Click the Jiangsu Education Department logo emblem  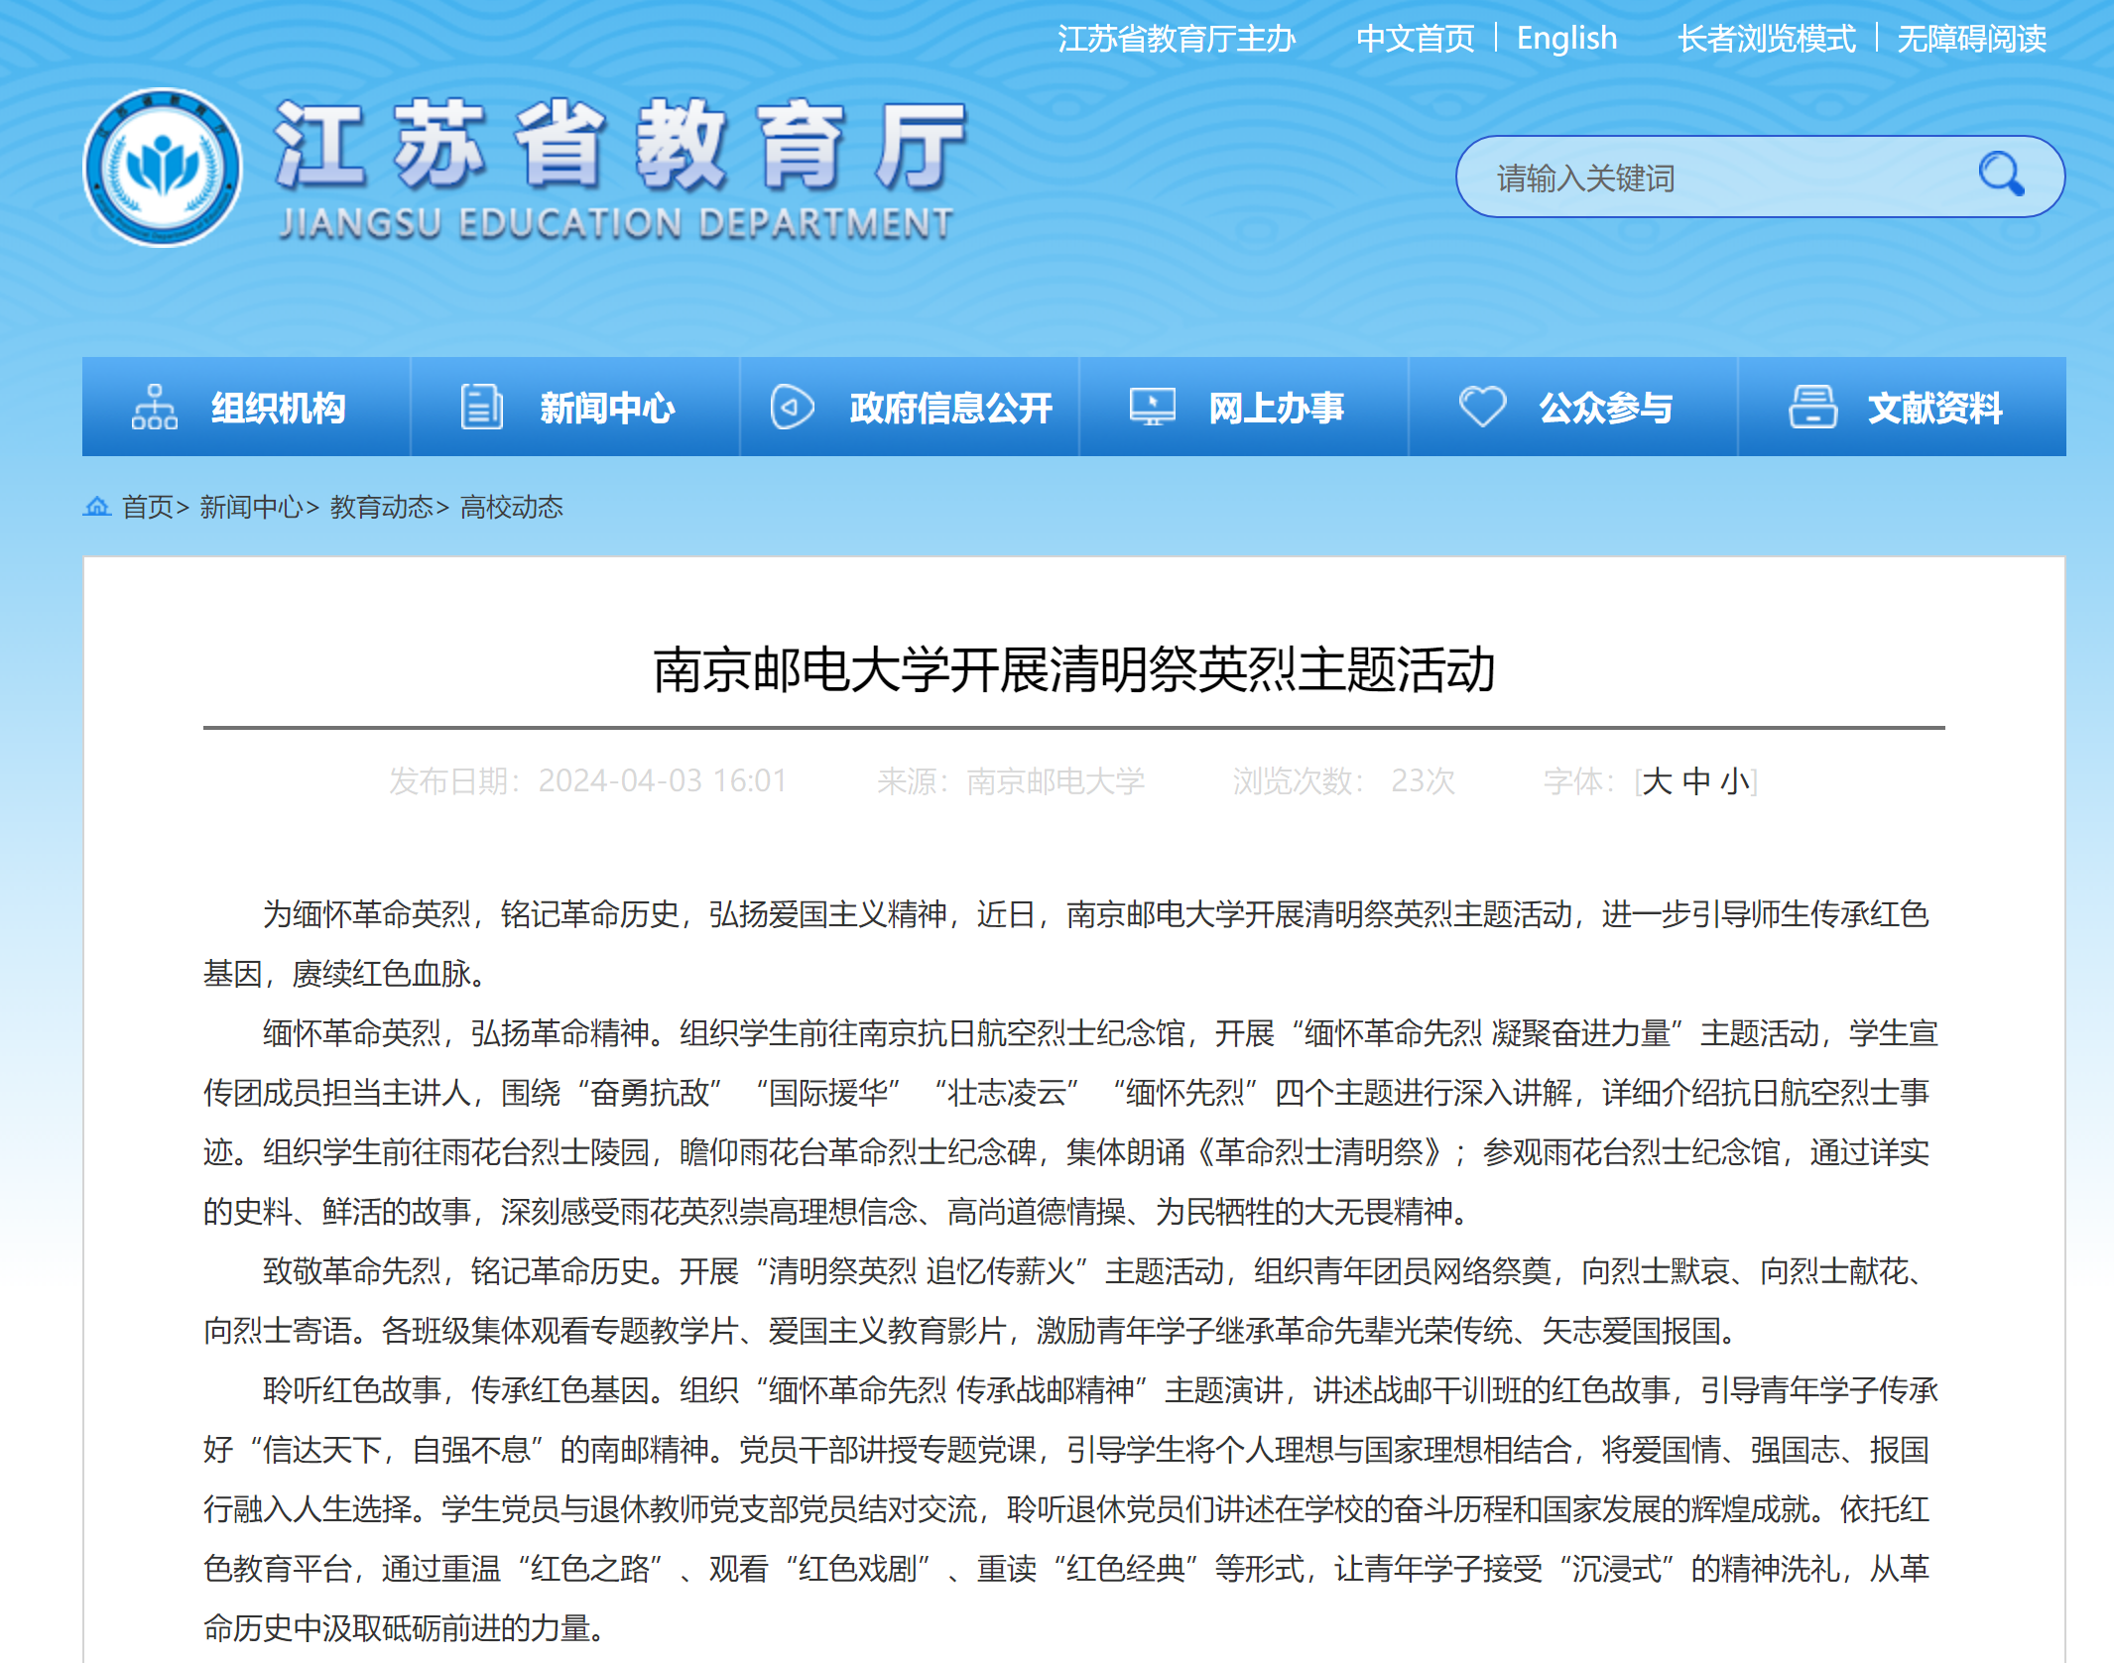[x=163, y=168]
